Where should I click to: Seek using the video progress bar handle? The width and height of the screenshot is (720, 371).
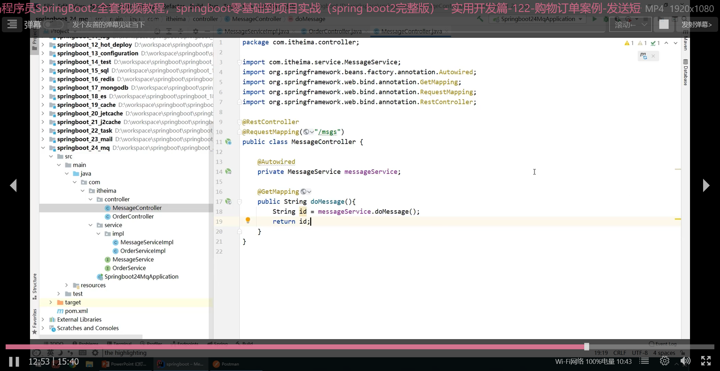point(586,347)
